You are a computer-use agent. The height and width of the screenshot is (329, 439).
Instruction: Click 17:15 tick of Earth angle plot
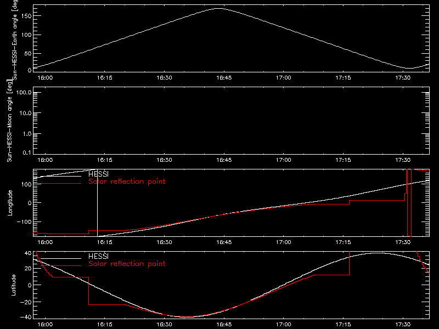(344, 77)
